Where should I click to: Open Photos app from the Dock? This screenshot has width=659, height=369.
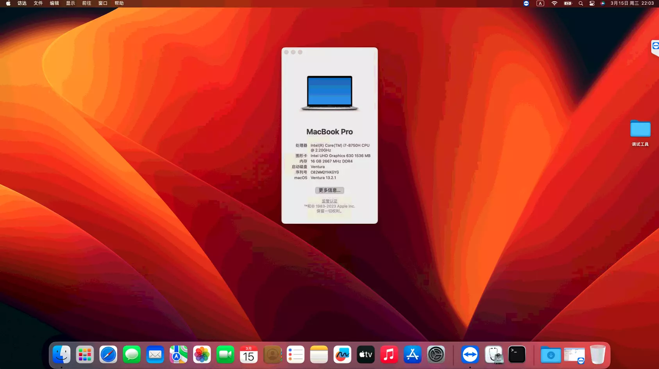point(202,355)
